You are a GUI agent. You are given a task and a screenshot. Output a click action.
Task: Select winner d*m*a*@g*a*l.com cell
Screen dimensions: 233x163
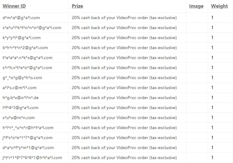coord(21,18)
